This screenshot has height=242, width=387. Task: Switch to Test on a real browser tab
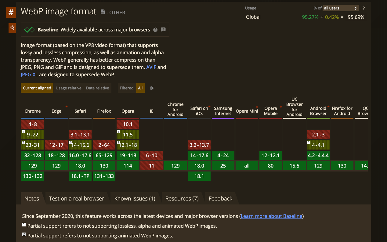77,198
